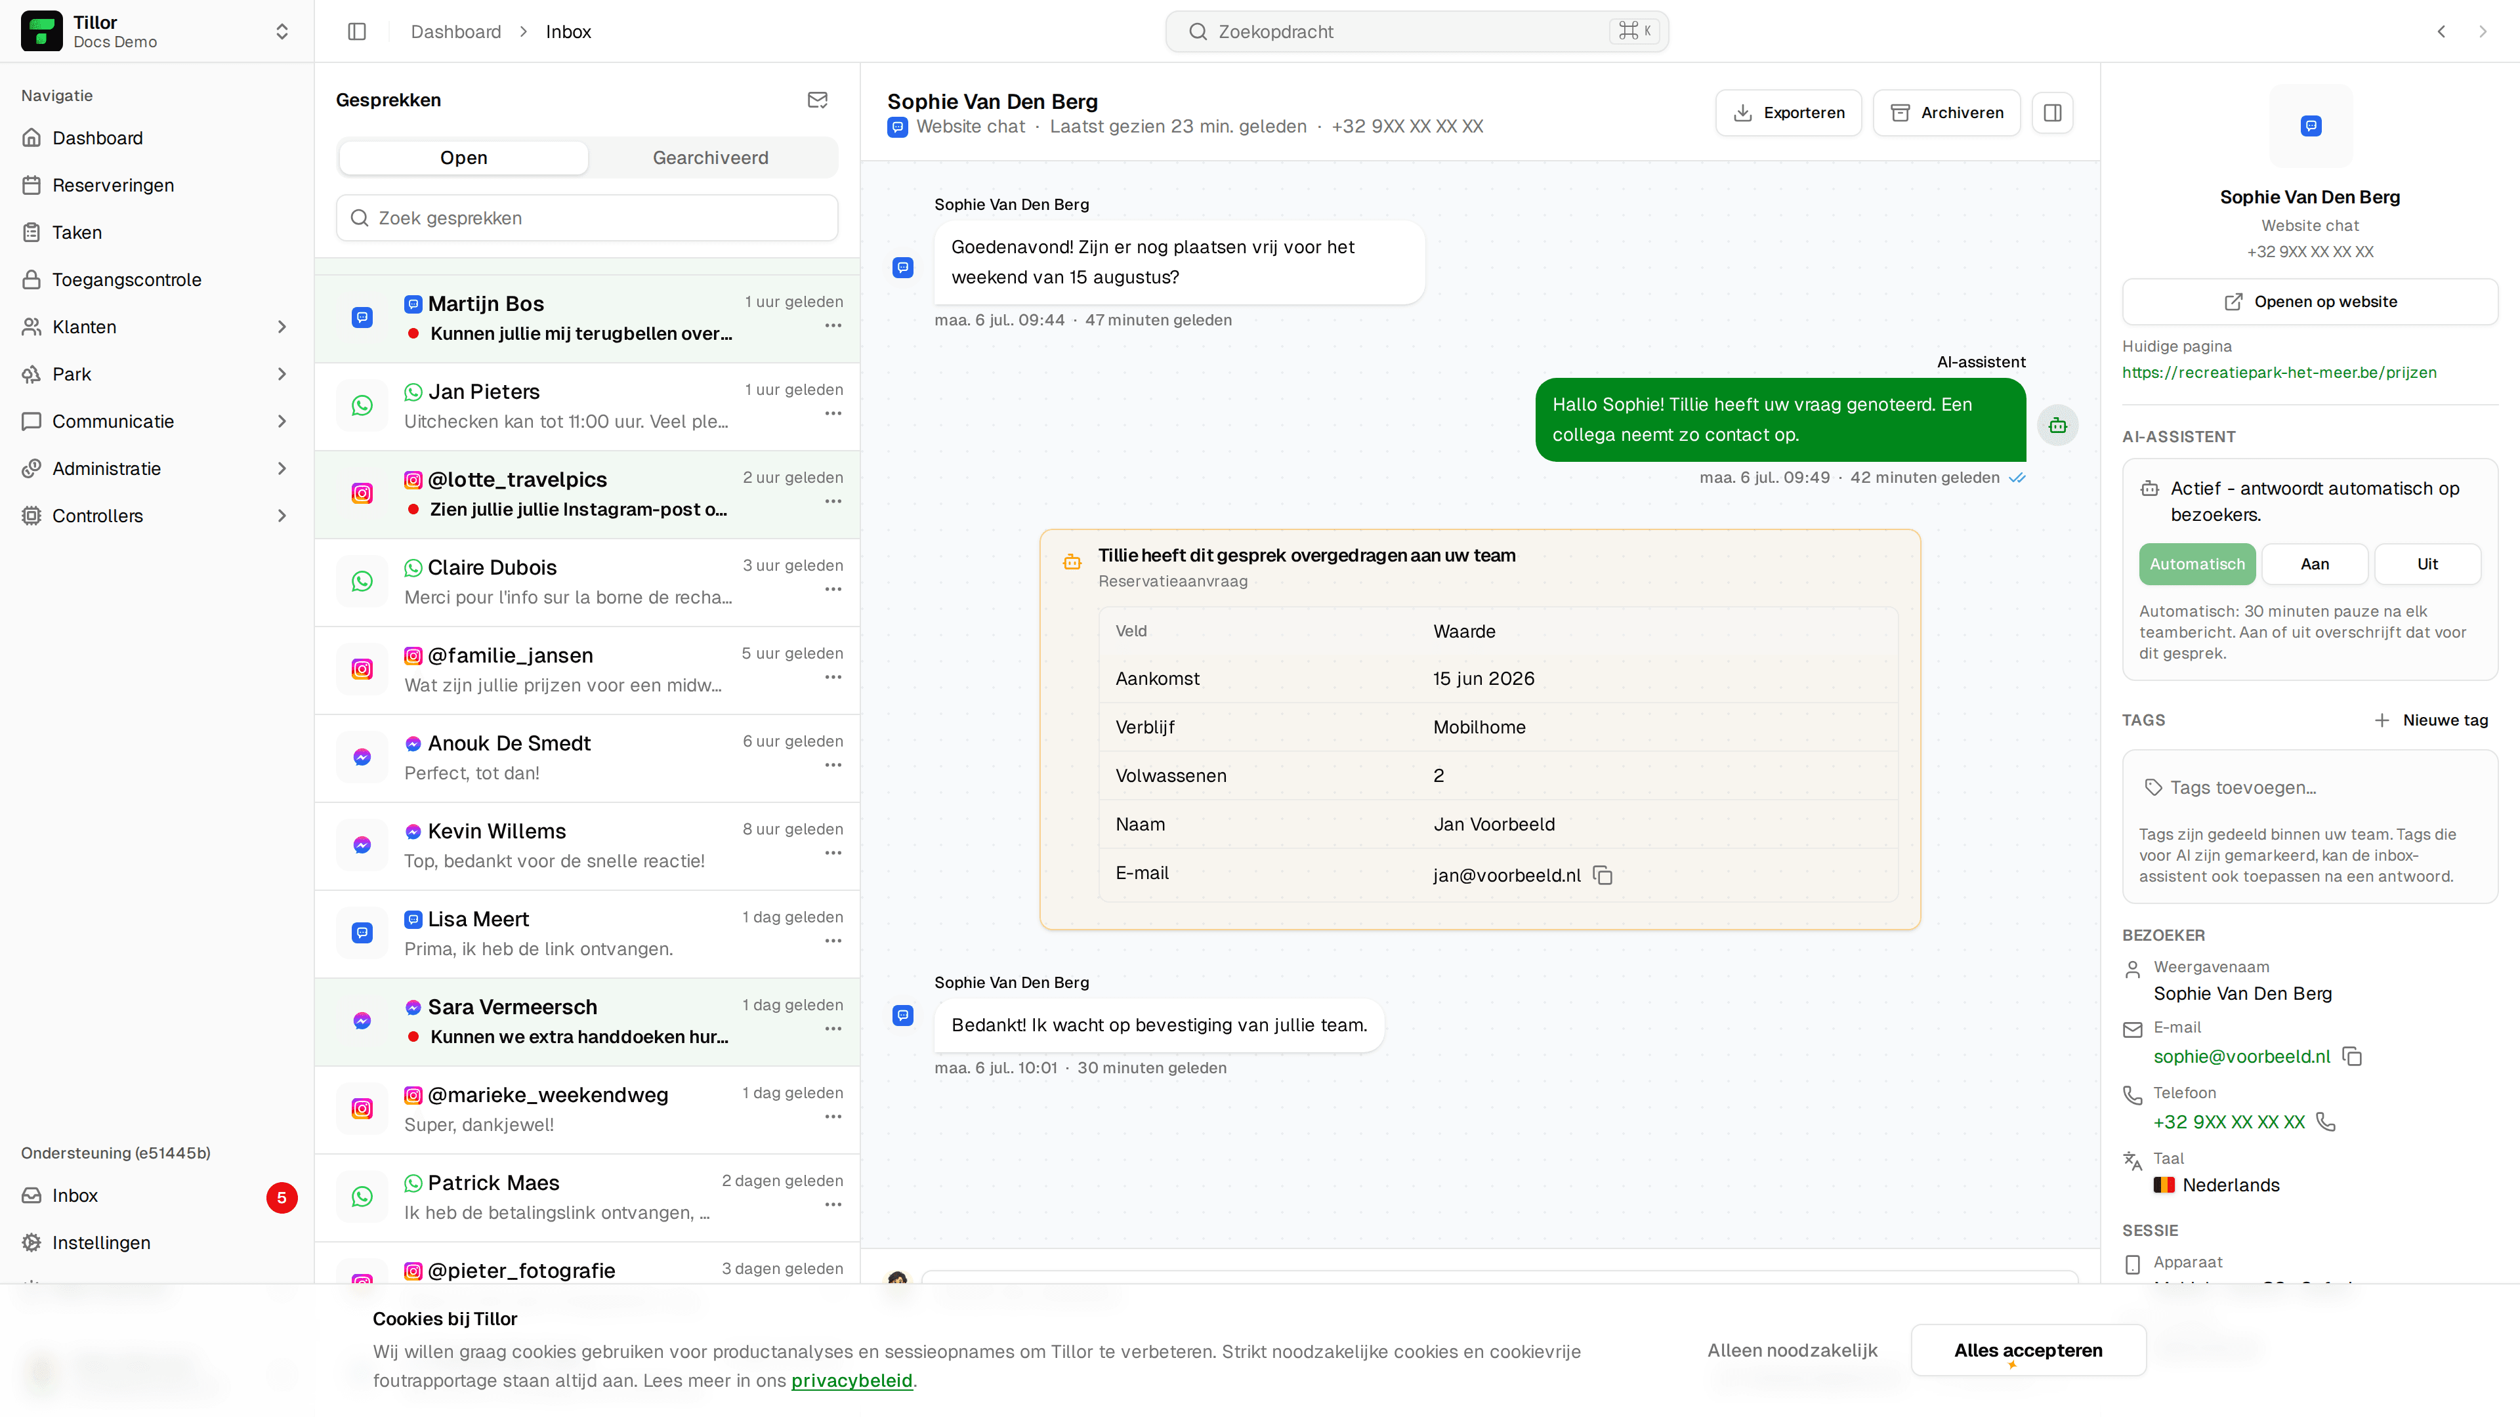Click the phone call icon beside the Telefoon number

tap(2326, 1122)
